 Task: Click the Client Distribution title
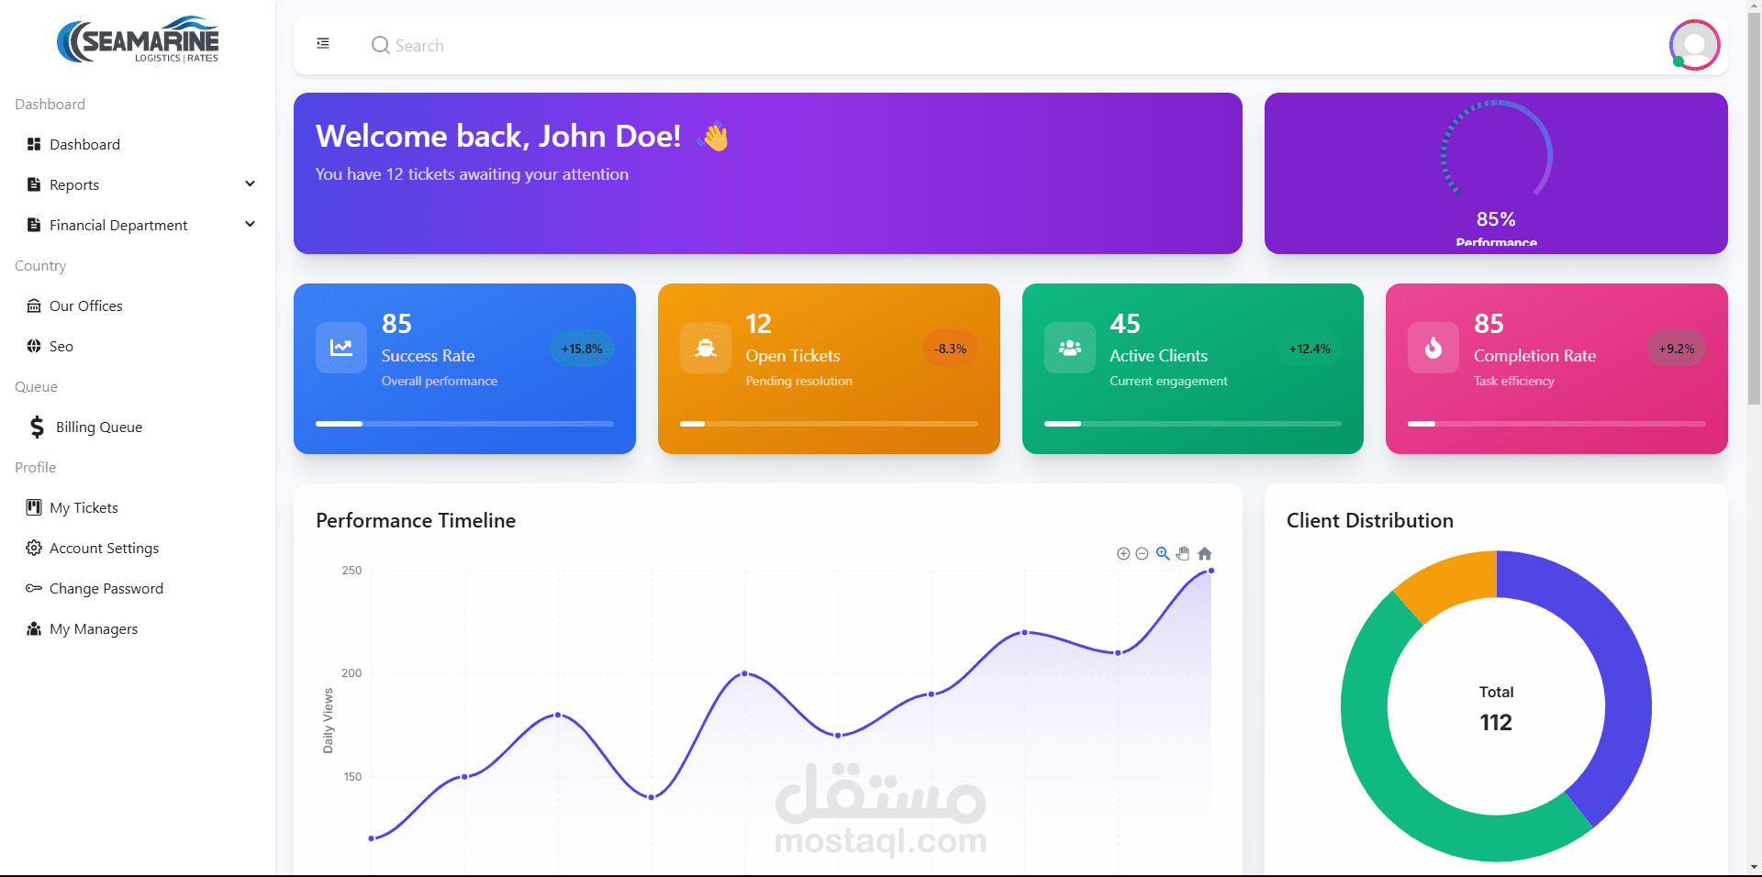[x=1370, y=520]
